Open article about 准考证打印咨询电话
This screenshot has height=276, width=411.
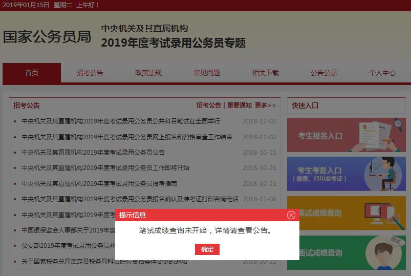130,199
